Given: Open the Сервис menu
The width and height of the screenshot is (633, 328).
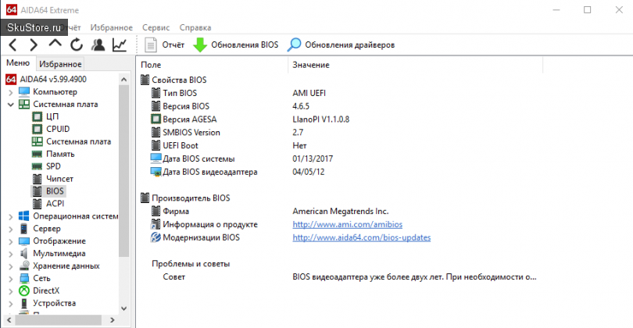Looking at the screenshot, I should [x=156, y=27].
